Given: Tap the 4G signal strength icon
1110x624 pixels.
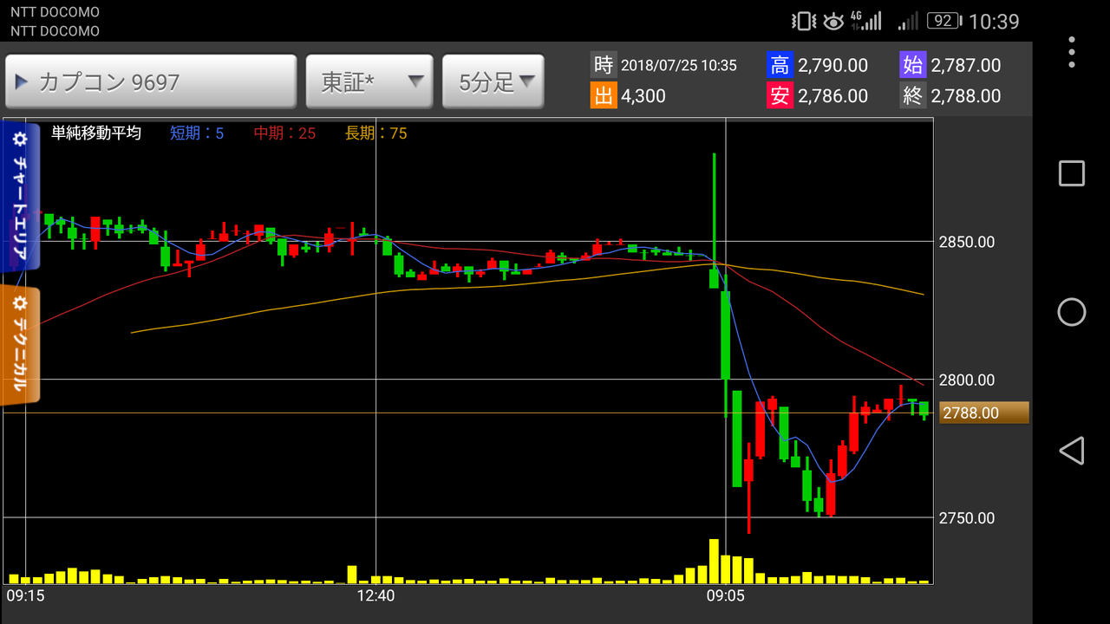Looking at the screenshot, I should (865, 21).
